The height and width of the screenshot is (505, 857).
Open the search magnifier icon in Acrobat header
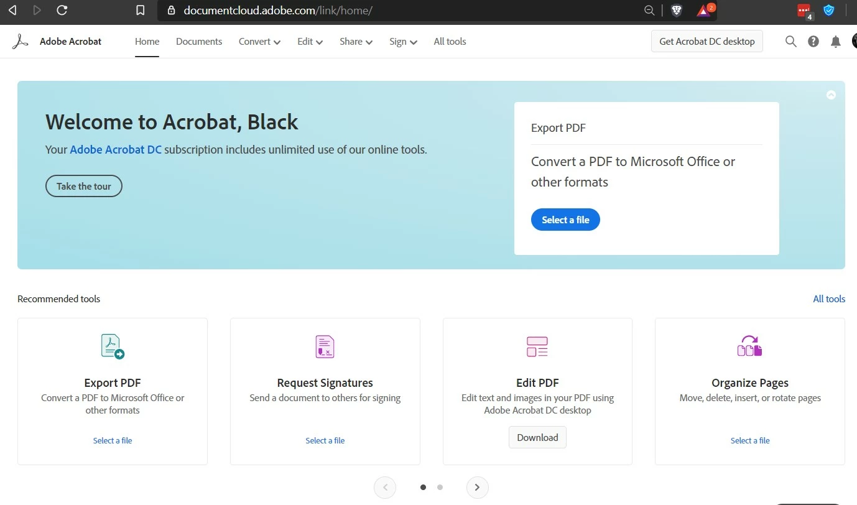tap(791, 42)
